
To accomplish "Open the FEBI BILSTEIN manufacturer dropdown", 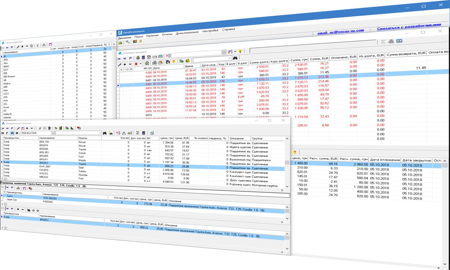I will [53, 133].
